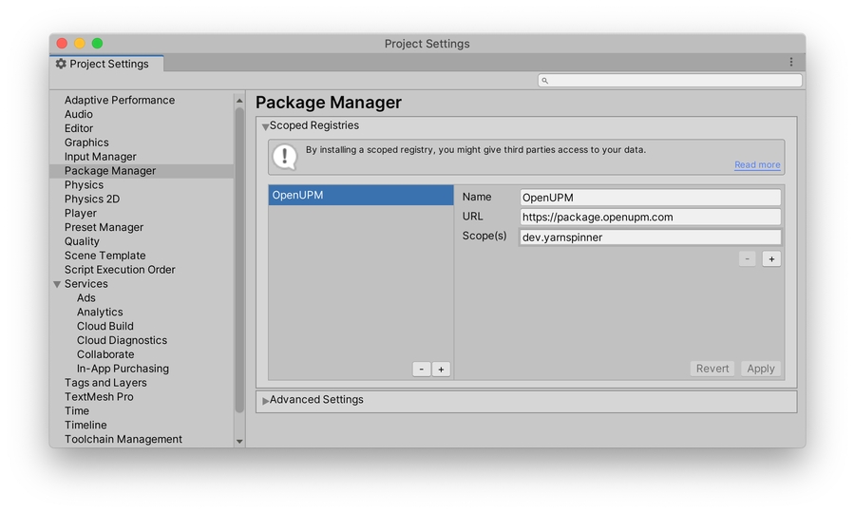Click the warning exclamation icon
The width and height of the screenshot is (855, 513).
[x=284, y=157]
